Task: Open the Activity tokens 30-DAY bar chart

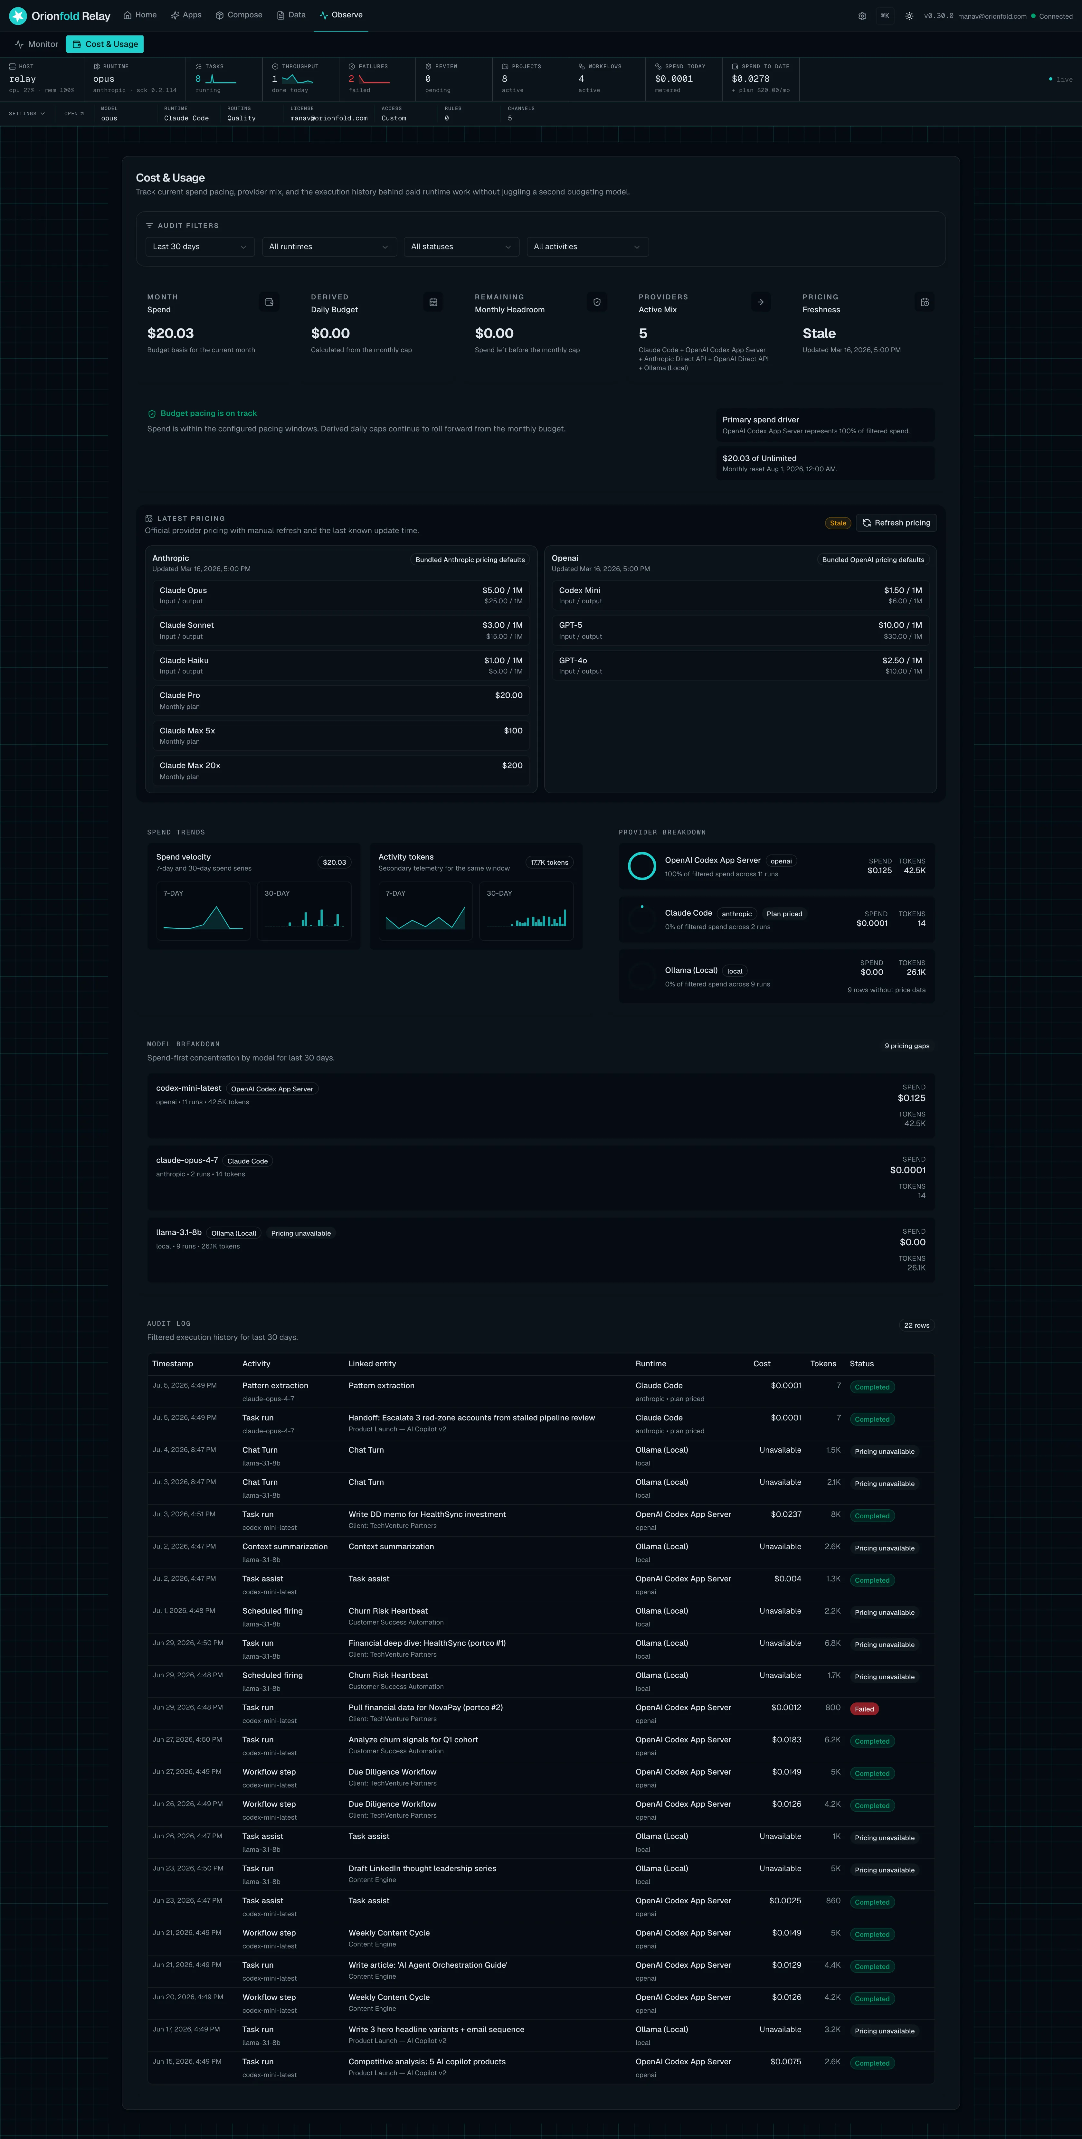Action: point(527,911)
